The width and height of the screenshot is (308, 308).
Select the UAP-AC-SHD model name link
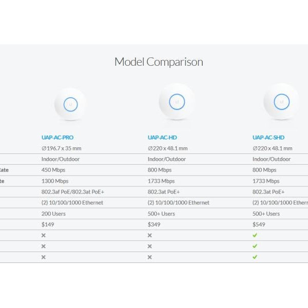click(268, 138)
